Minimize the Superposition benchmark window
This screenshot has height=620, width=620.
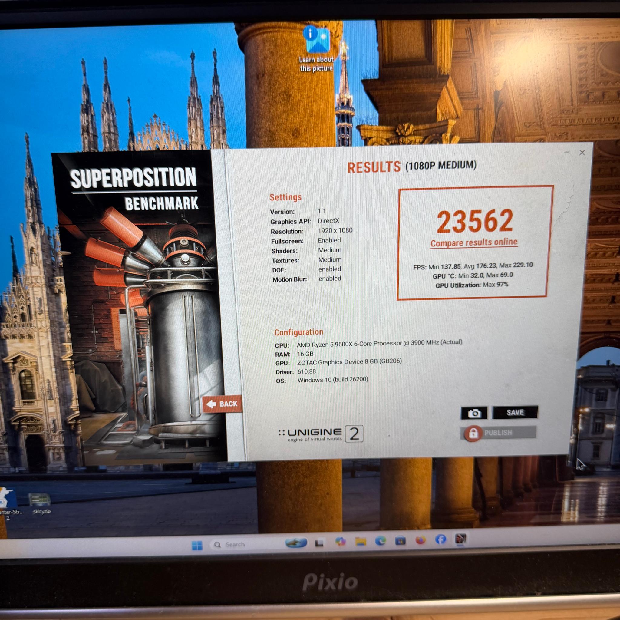point(567,152)
